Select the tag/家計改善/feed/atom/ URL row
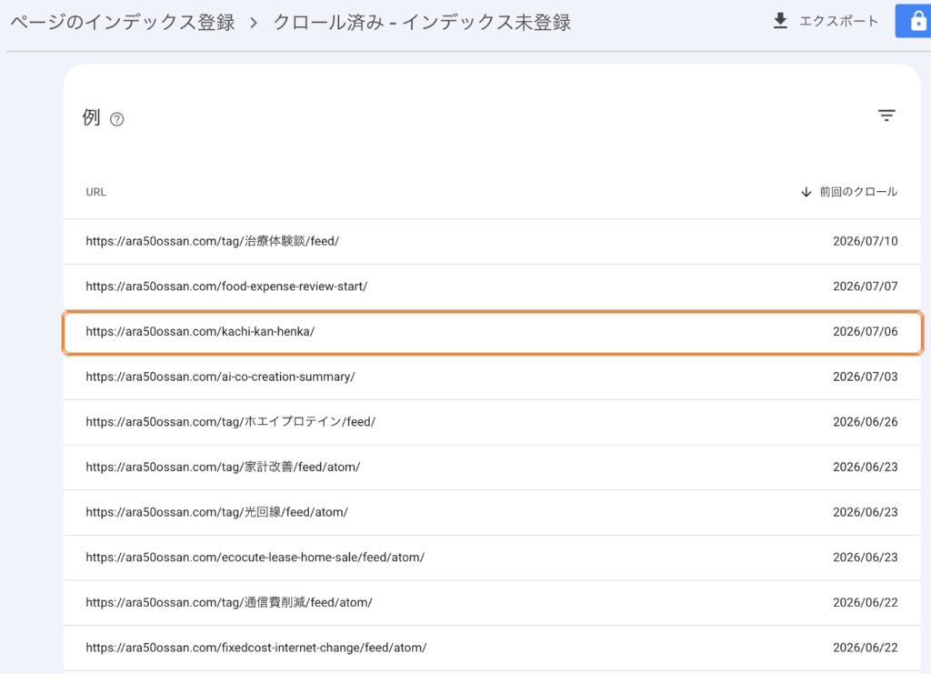This screenshot has height=674, width=931. 492,467
